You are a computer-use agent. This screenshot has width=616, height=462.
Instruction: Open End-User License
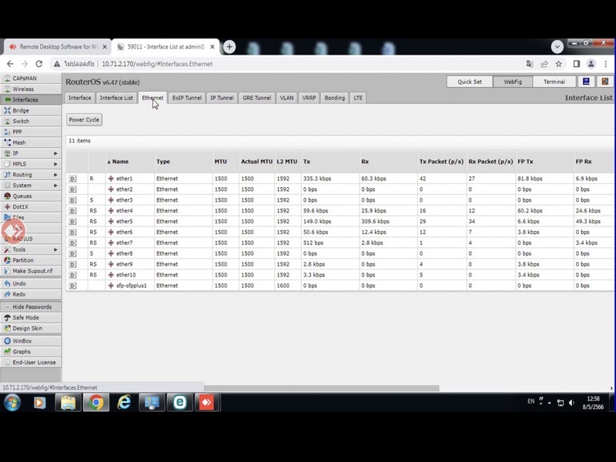31,362
